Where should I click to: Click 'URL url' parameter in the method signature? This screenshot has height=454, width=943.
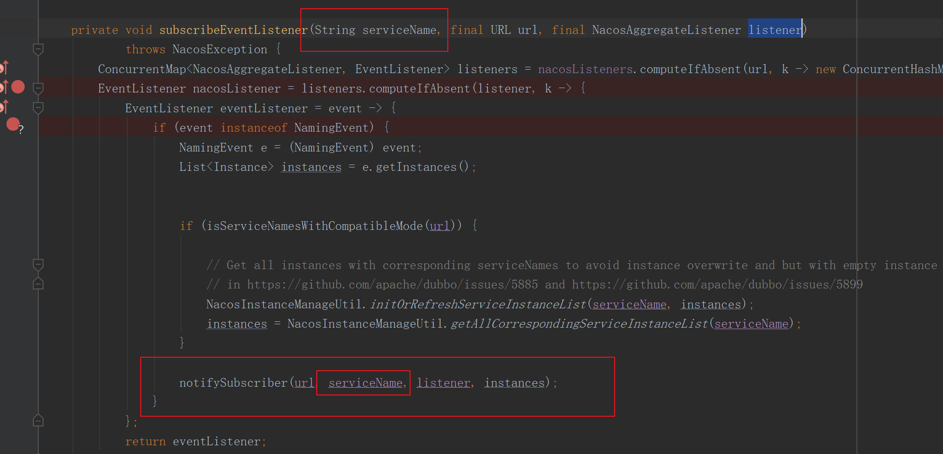[x=514, y=30]
